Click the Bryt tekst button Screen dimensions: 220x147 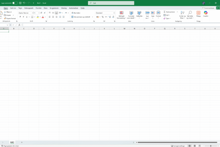[x=76, y=13]
